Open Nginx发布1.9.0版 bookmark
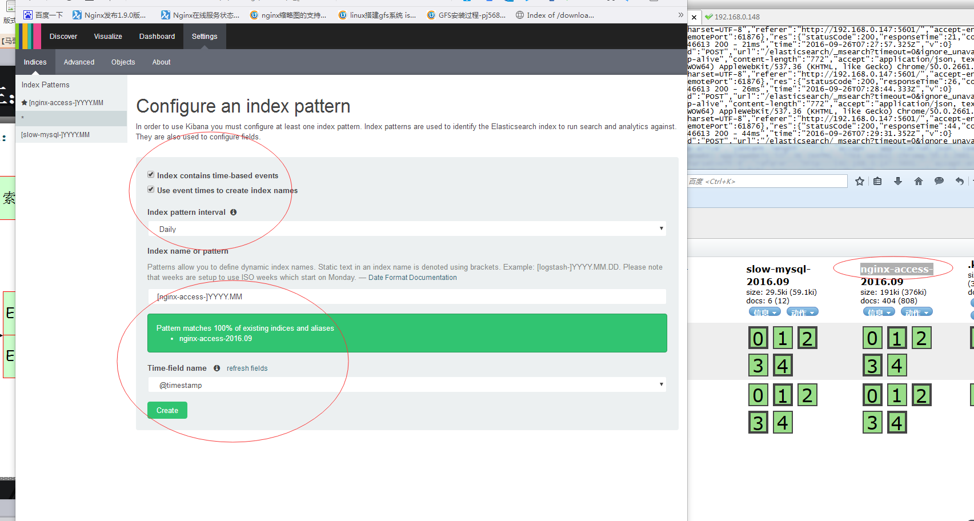The image size is (974, 521). (109, 15)
